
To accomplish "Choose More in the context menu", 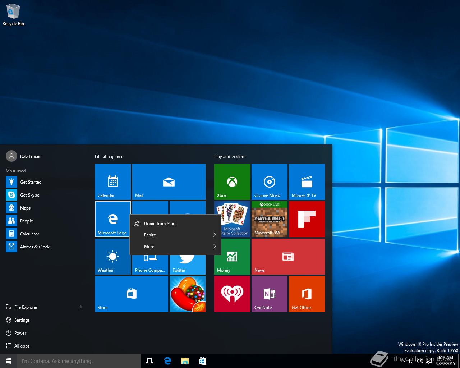I will pyautogui.click(x=175, y=247).
